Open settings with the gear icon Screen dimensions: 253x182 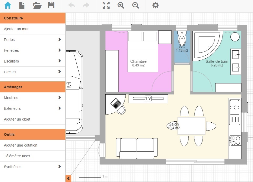tap(155, 5)
